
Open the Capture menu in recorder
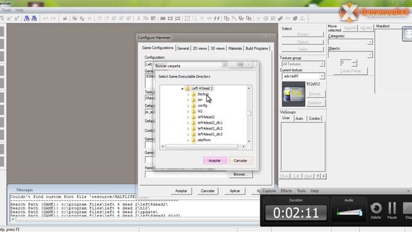pos(269,191)
